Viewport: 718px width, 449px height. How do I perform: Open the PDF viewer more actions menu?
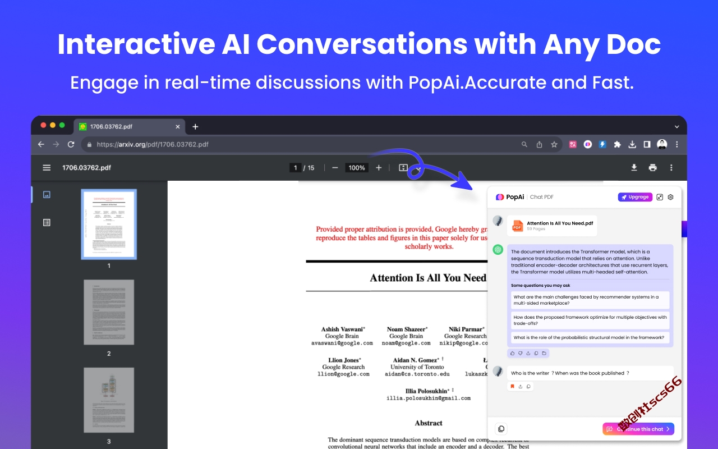point(671,167)
